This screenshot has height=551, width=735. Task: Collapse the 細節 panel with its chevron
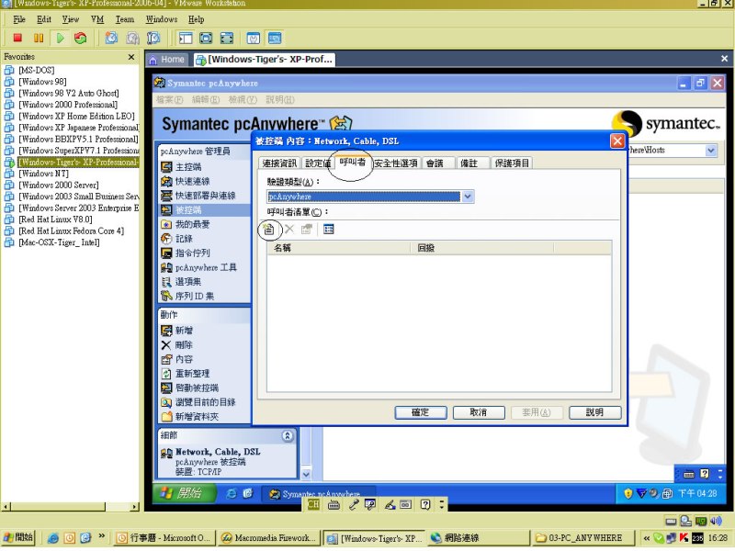(x=288, y=435)
